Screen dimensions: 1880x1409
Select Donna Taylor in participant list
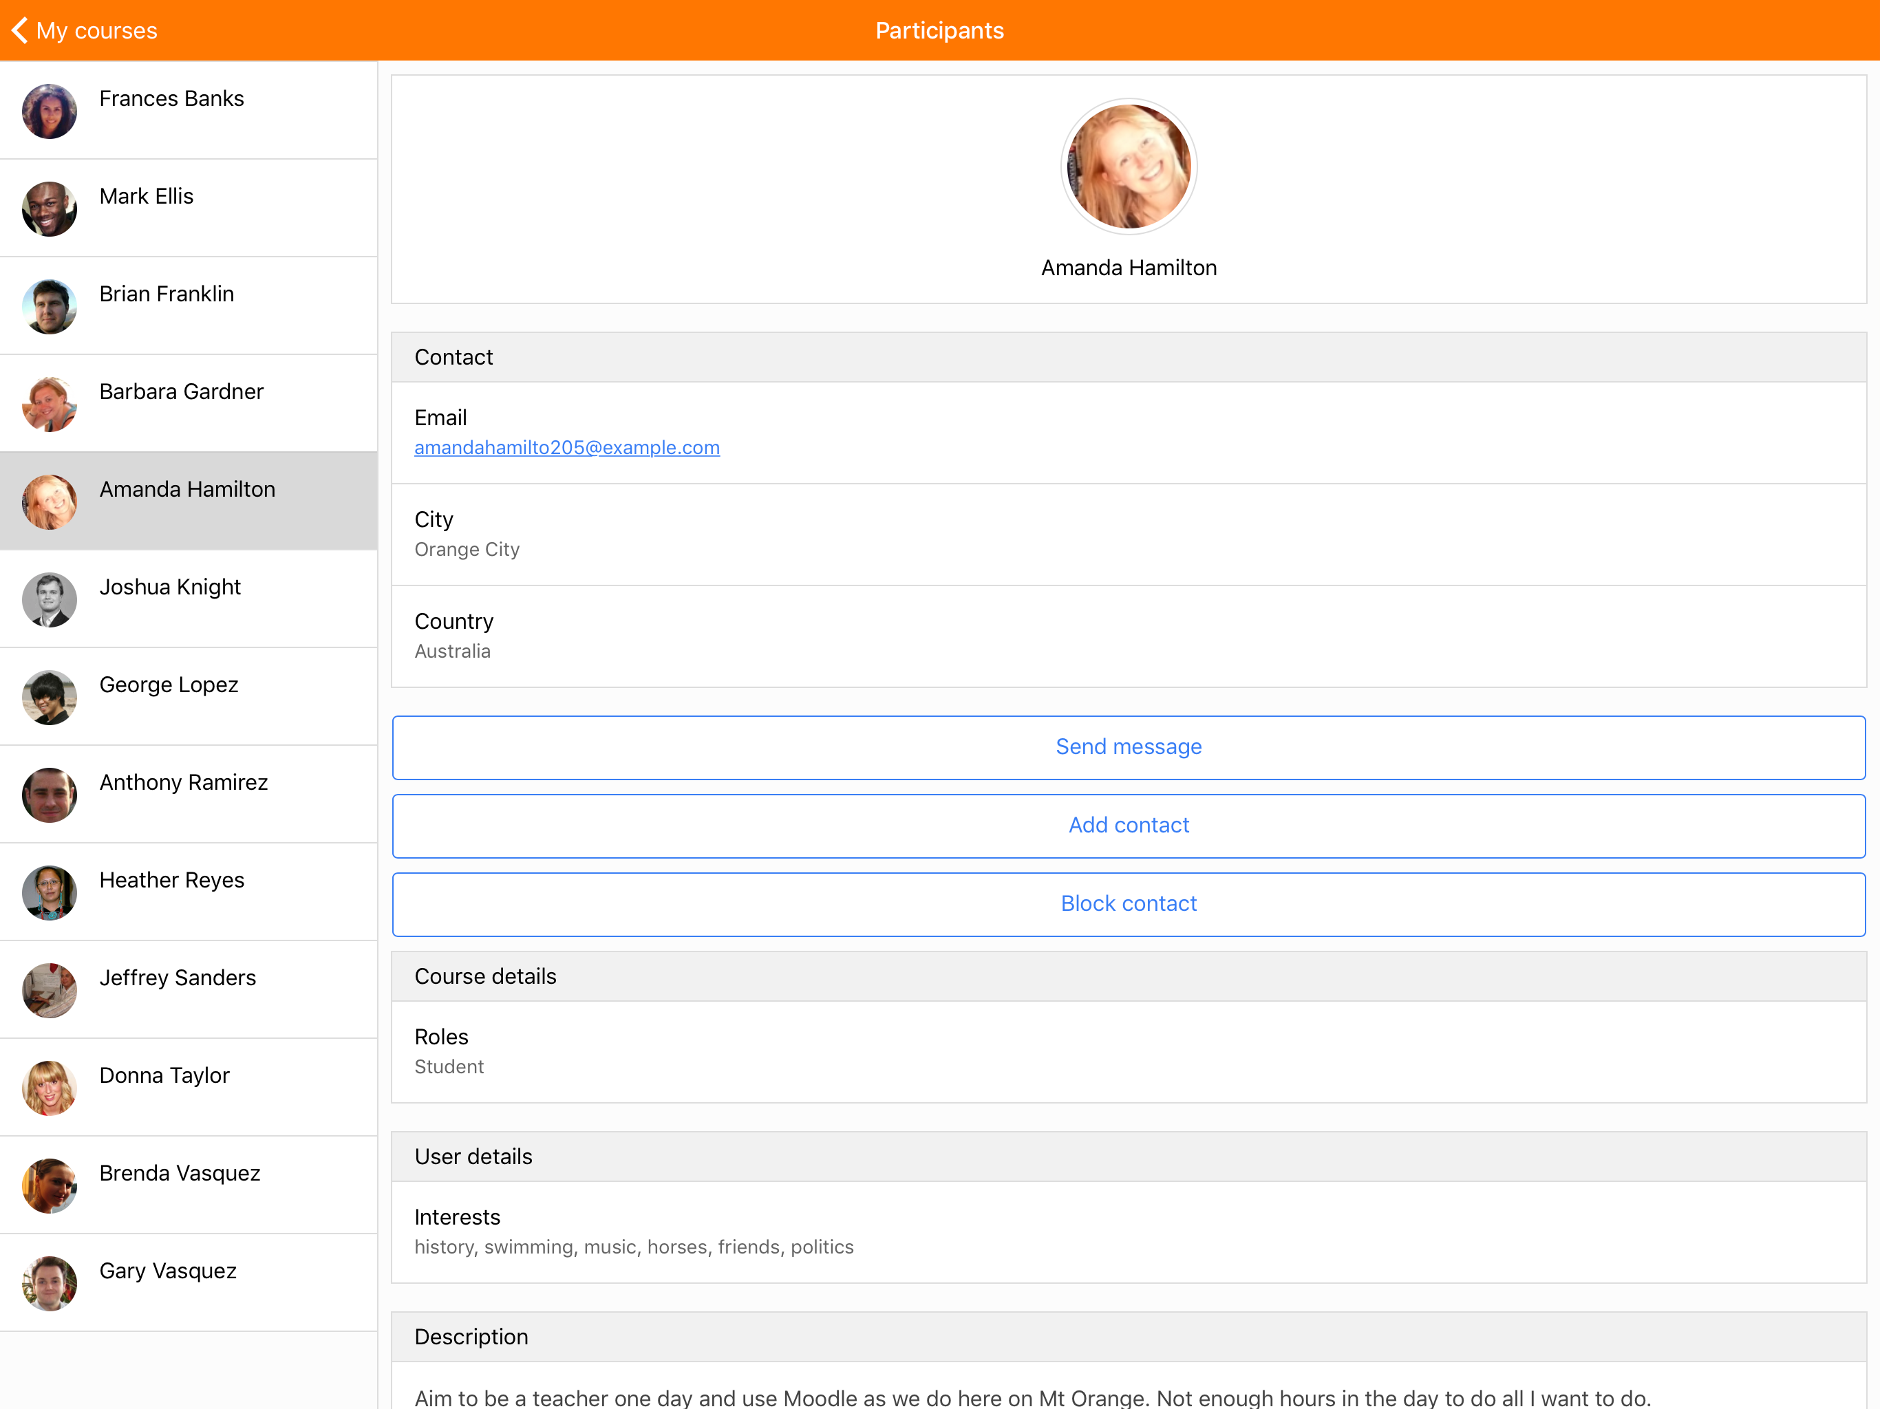coord(189,1088)
